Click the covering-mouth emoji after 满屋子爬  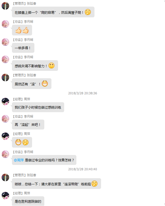point(88,12)
